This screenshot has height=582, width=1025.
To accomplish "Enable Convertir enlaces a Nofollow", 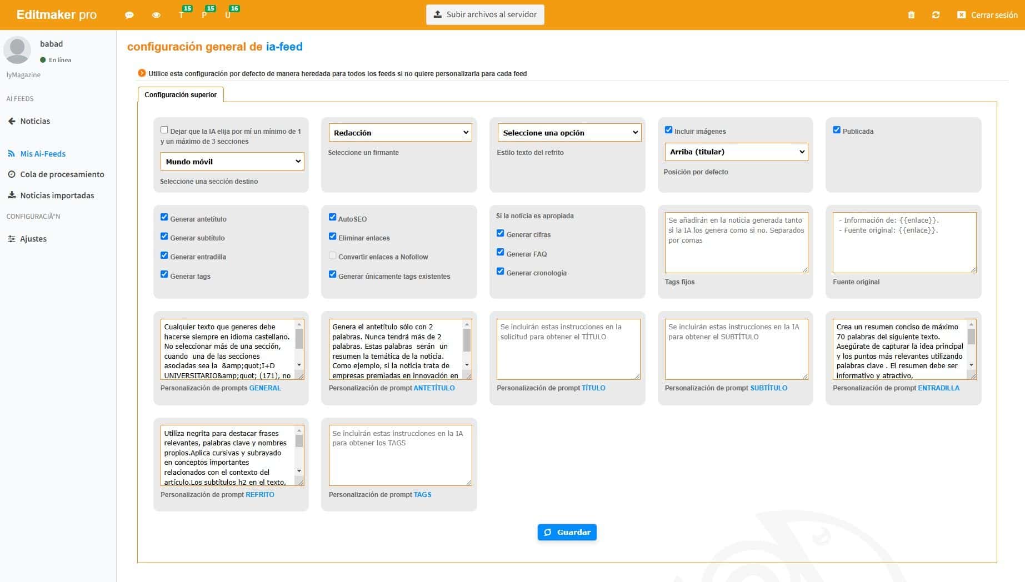I will [333, 256].
